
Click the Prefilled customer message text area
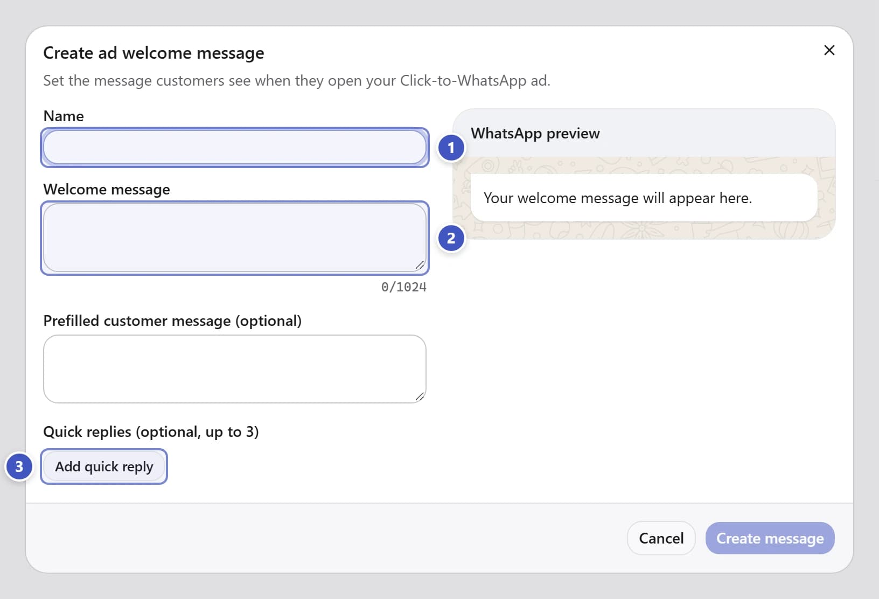[235, 369]
